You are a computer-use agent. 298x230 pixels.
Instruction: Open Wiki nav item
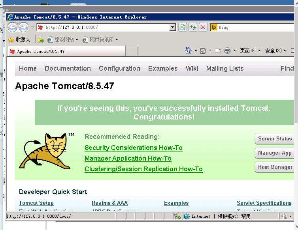pyautogui.click(x=192, y=68)
